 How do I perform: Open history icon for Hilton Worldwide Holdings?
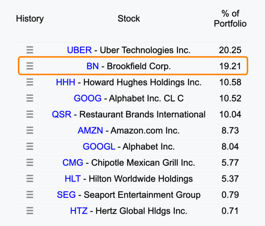(30, 178)
